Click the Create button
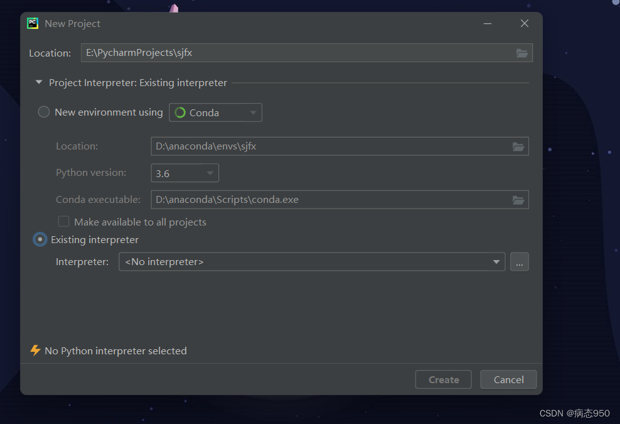Viewport: 620px width, 424px height. 443,379
